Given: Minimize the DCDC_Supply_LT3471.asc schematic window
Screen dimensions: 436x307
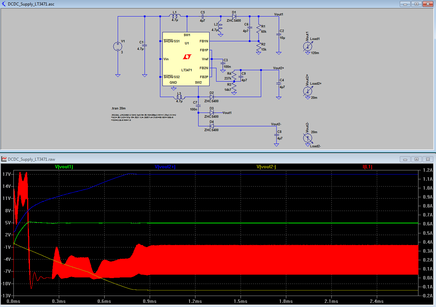Looking at the screenshot, I should 405,4.
